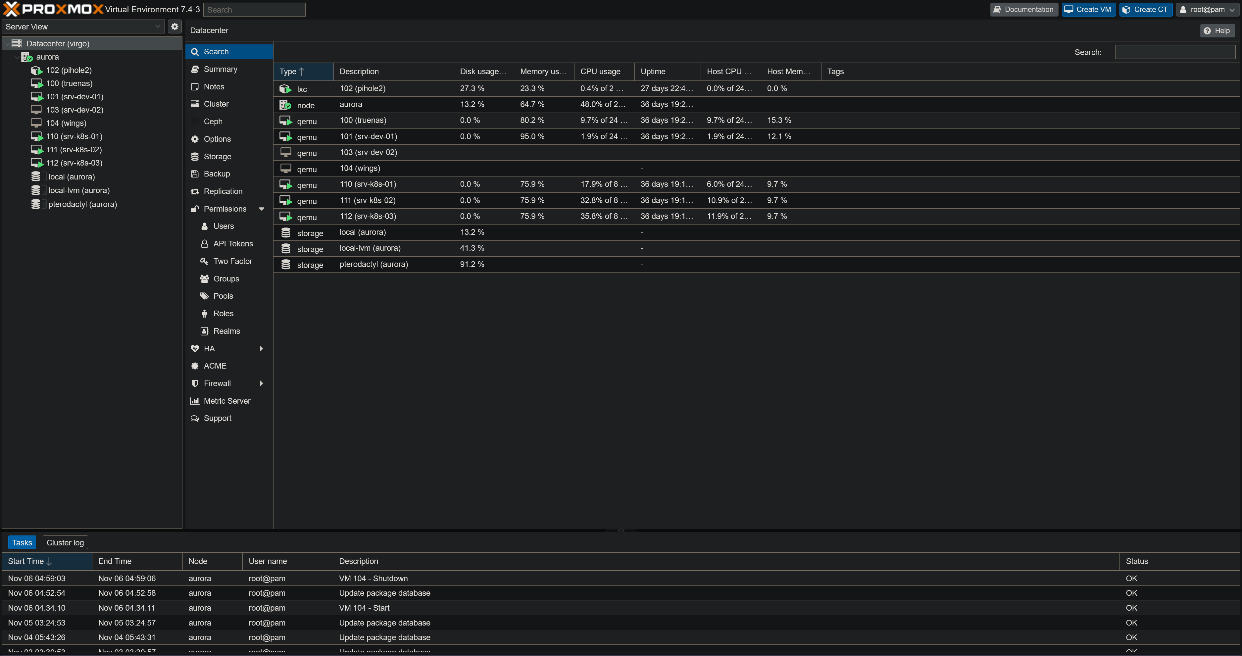1242x656 pixels.
Task: Click the stopped wings VM icon in tree
Action: click(36, 123)
